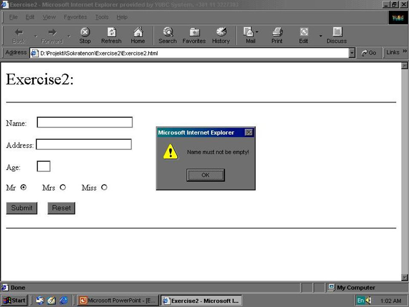Image resolution: width=409 pixels, height=307 pixels.
Task: Click the Exercise2 Internet Explorer taskbar button
Action: click(x=201, y=301)
